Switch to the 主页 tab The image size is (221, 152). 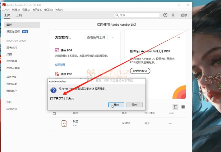pyautogui.click(x=7, y=15)
